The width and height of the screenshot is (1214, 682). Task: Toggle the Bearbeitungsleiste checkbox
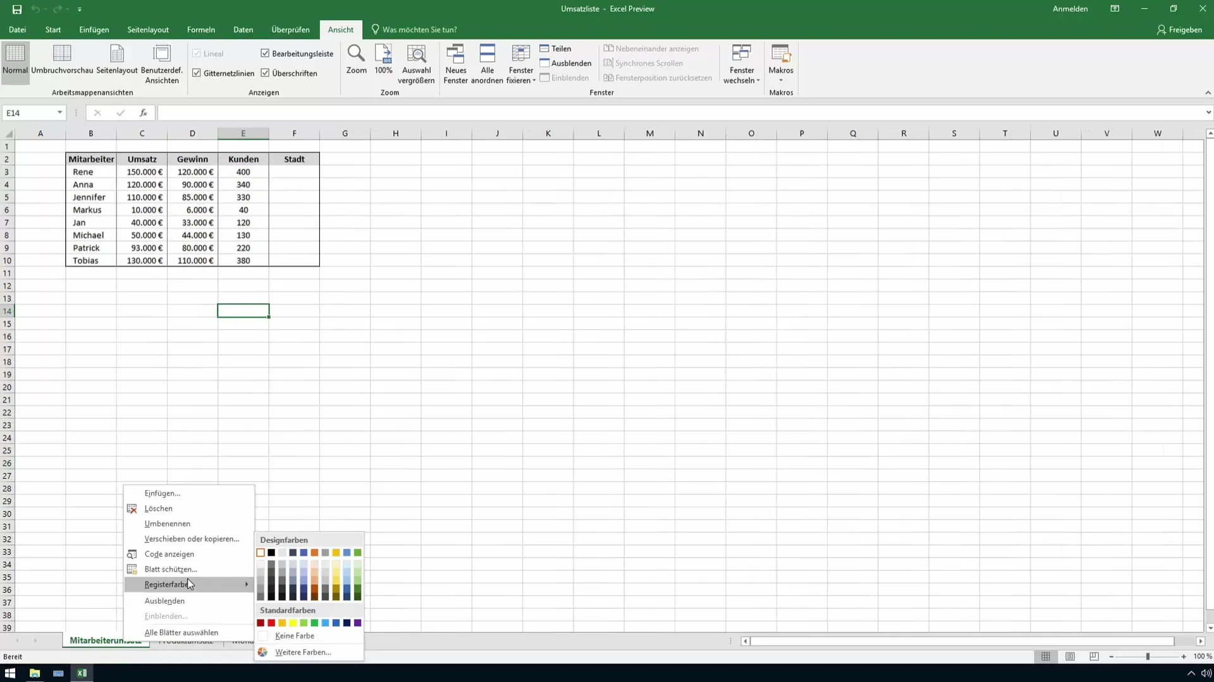(265, 53)
